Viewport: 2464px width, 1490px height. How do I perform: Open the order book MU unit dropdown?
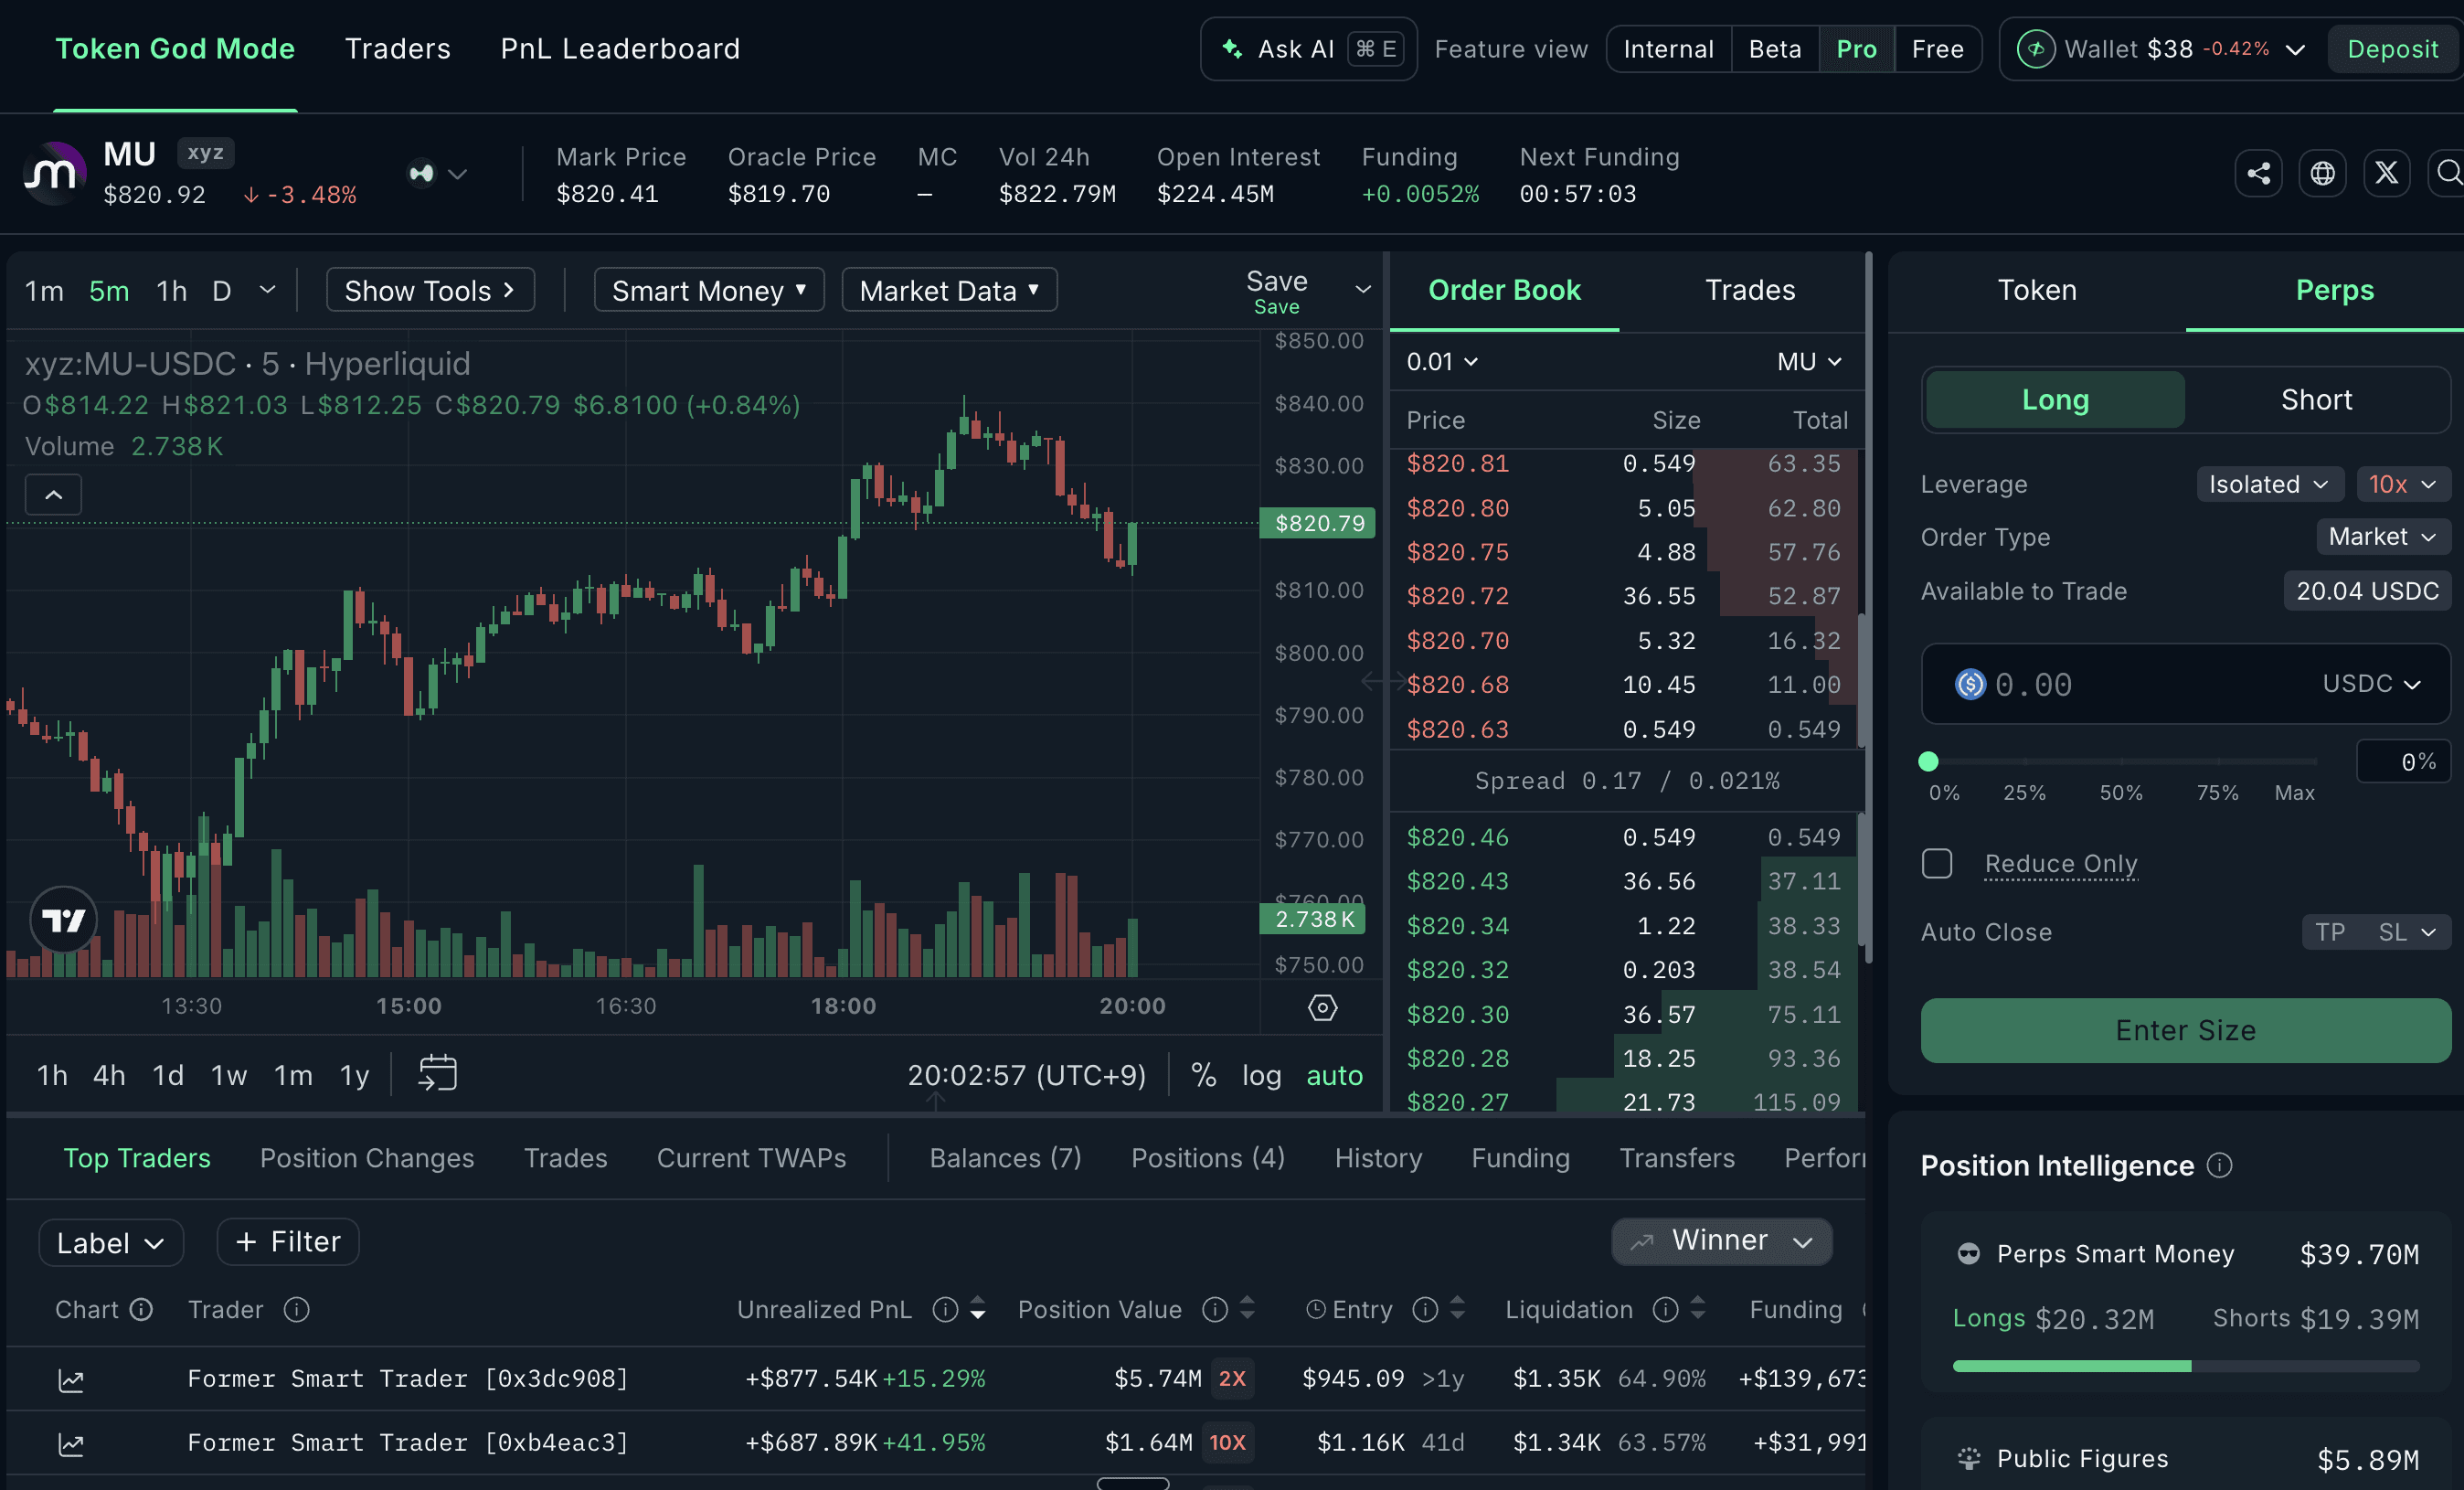[x=1809, y=362]
